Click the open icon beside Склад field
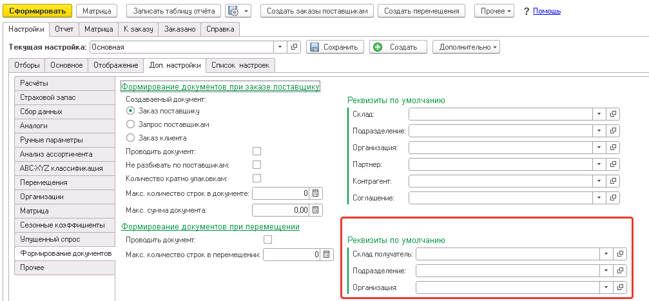 [x=613, y=113]
